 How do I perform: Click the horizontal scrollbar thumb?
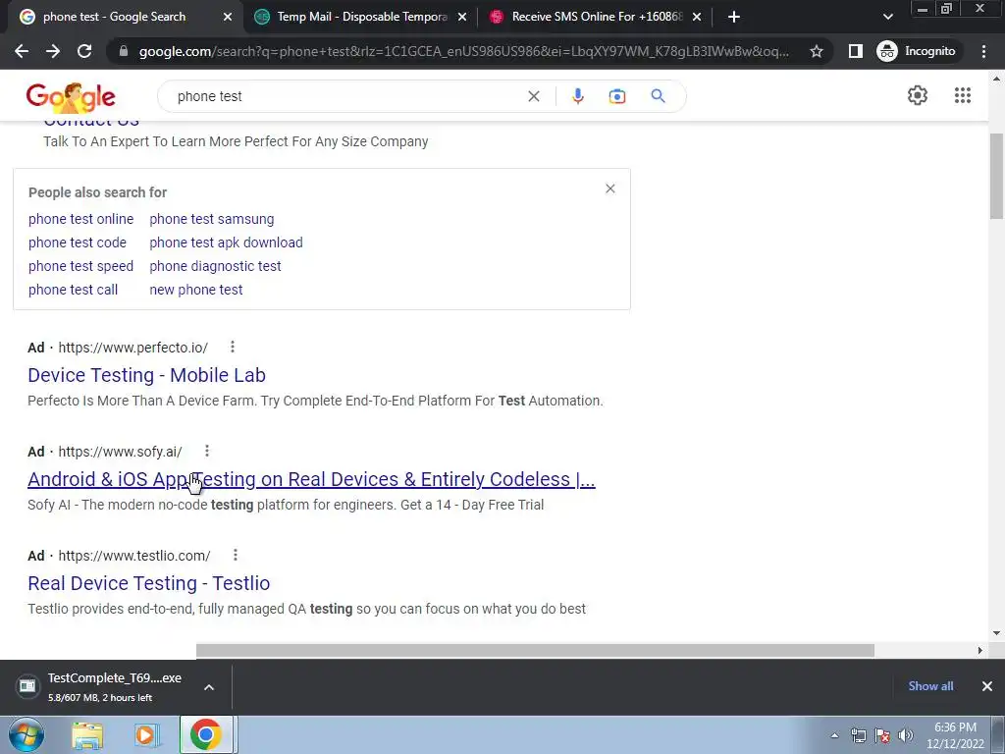(x=535, y=650)
